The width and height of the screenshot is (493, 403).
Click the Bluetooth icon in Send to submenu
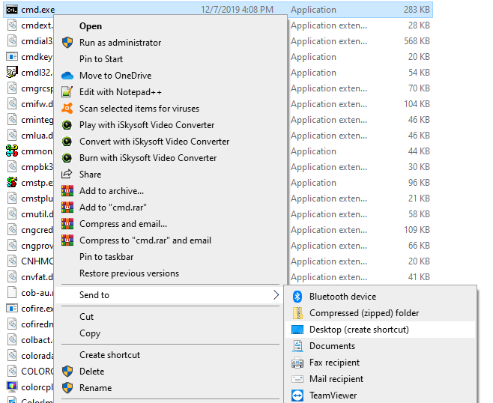tap(297, 297)
